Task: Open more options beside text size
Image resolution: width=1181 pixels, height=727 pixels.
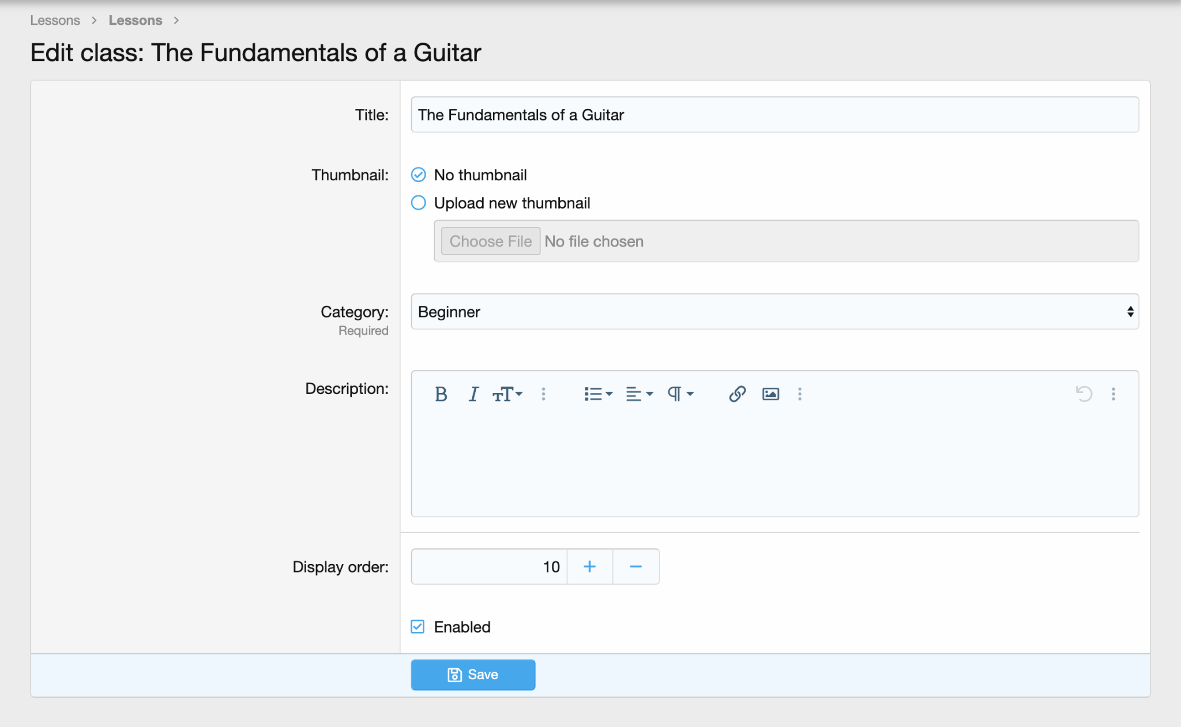Action: [543, 394]
